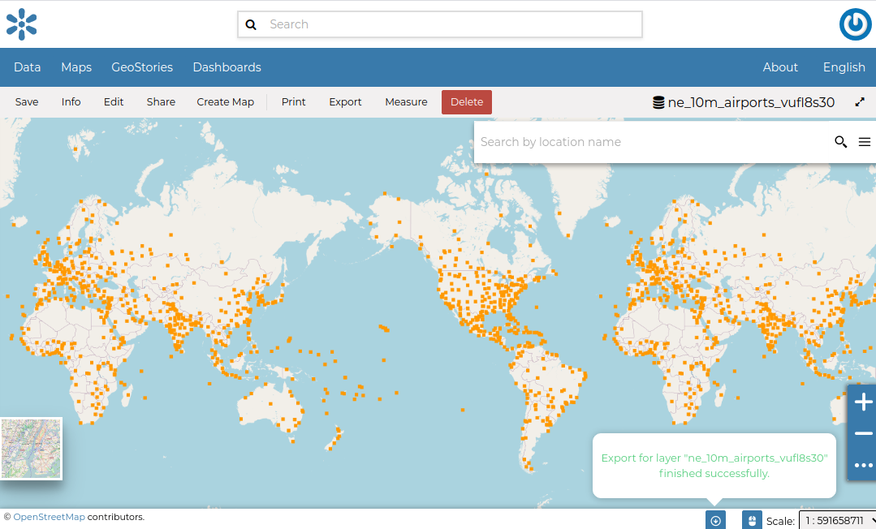Click the GeoNode logo icon
This screenshot has width=876, height=529.
[x=22, y=24]
